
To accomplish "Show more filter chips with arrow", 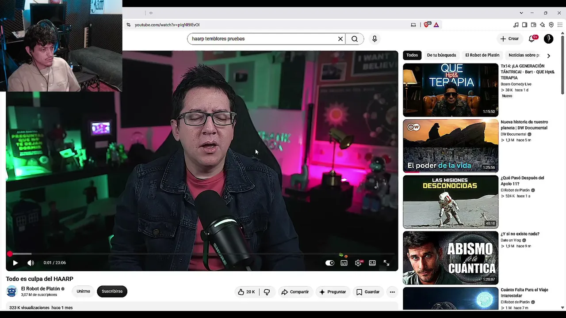I will pos(549,56).
